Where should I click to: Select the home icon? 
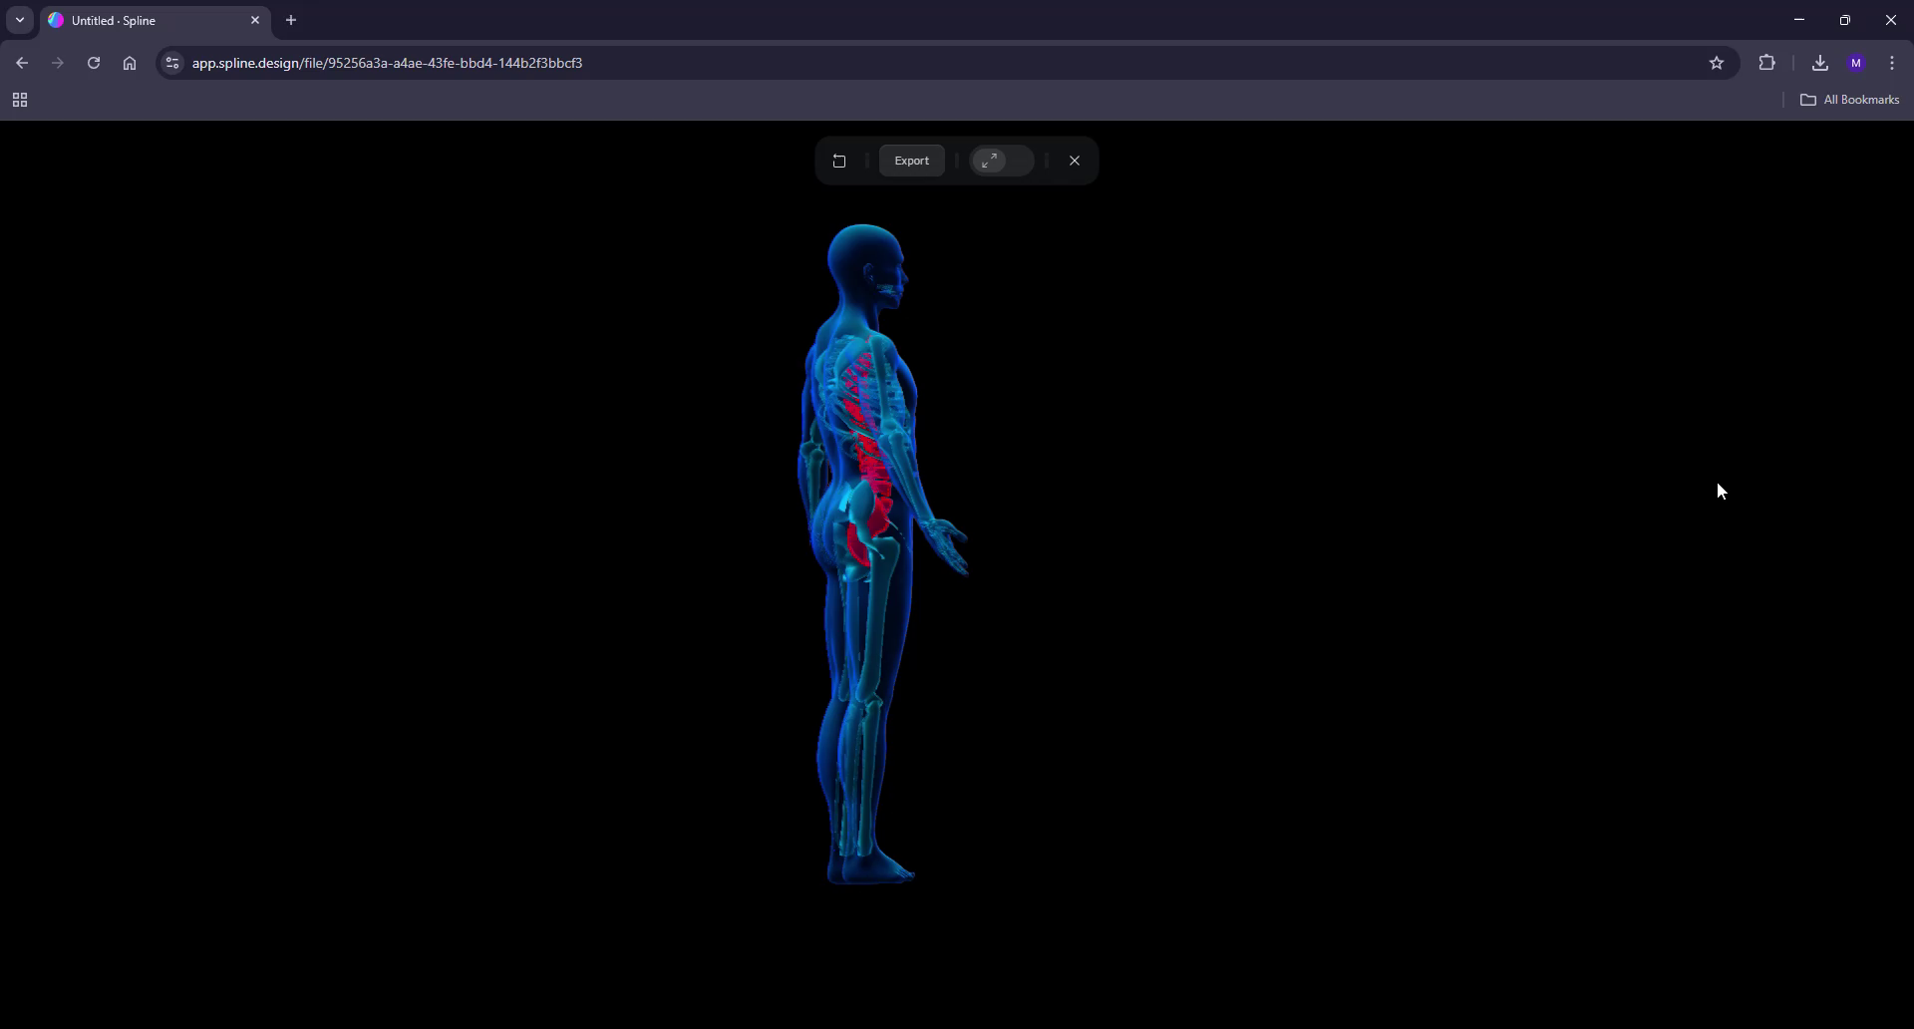pos(130,62)
